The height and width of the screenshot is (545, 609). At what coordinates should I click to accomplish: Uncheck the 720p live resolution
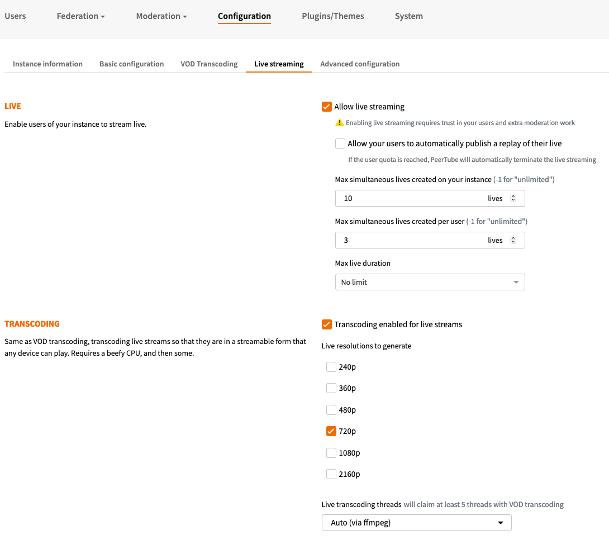(331, 431)
